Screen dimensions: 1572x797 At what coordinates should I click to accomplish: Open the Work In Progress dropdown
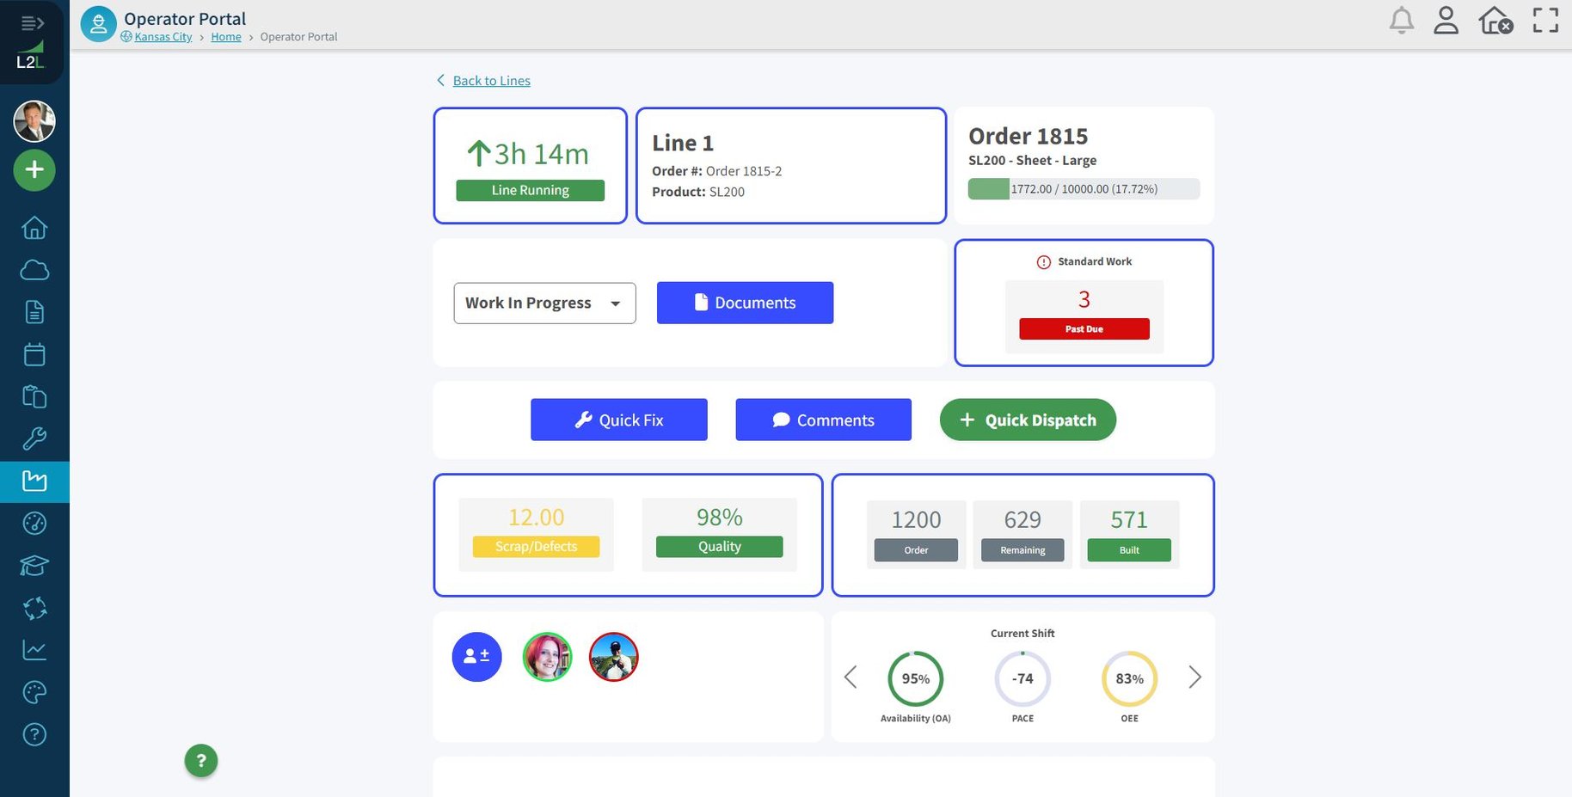tap(544, 303)
